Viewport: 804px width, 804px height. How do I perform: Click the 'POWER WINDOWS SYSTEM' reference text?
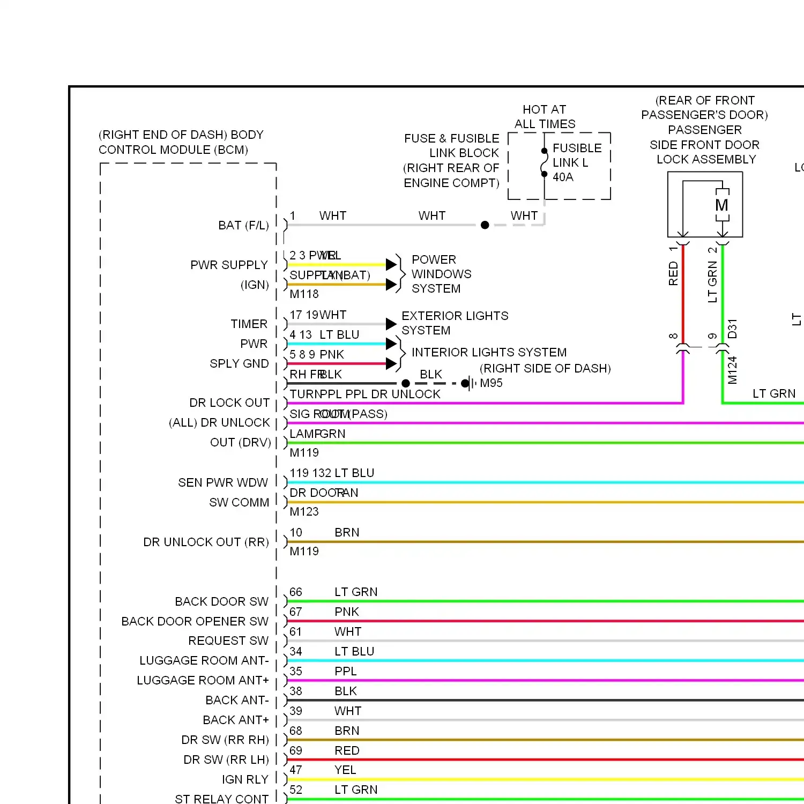coord(441,274)
